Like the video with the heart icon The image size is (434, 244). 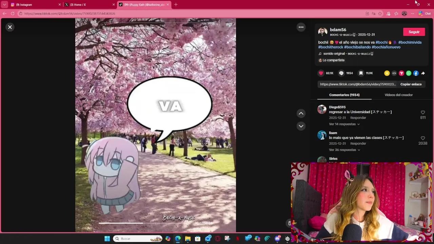pyautogui.click(x=321, y=73)
